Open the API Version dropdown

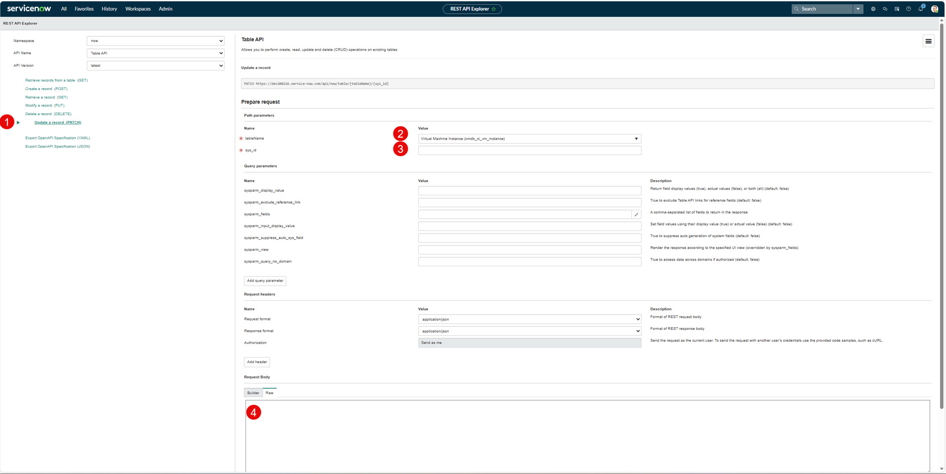click(x=156, y=66)
